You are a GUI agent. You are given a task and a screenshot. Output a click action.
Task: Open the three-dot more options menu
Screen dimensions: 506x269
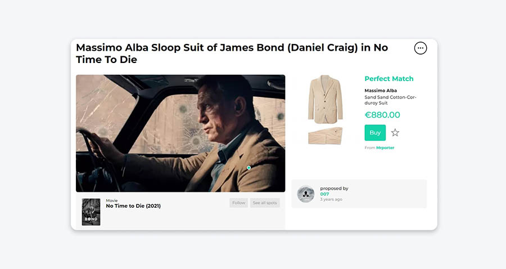421,48
